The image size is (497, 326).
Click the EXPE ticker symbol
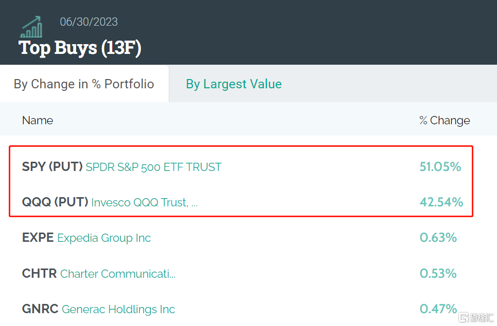38,238
